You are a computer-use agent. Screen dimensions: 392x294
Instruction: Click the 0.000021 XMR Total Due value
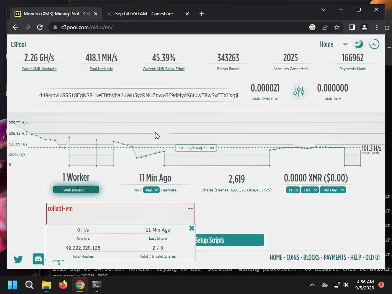pyautogui.click(x=265, y=88)
